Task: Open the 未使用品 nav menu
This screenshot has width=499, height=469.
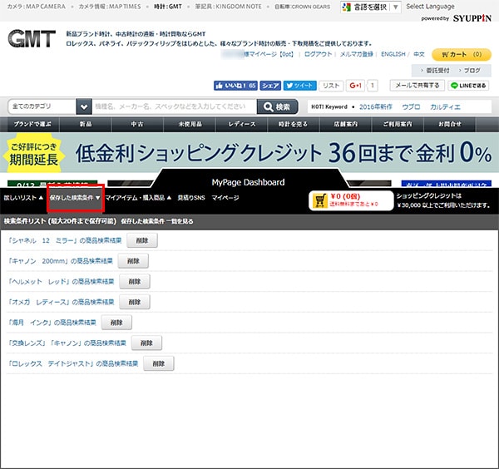Action: [190, 124]
